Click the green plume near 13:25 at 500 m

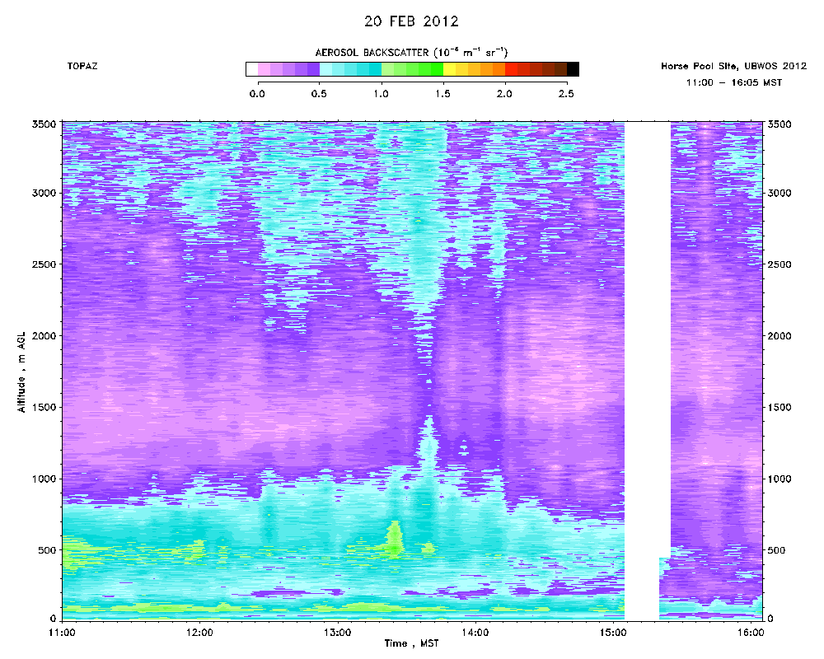pos(394,539)
